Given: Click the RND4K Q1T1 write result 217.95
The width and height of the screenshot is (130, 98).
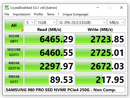Looking at the screenshot, I should (x=100, y=79).
